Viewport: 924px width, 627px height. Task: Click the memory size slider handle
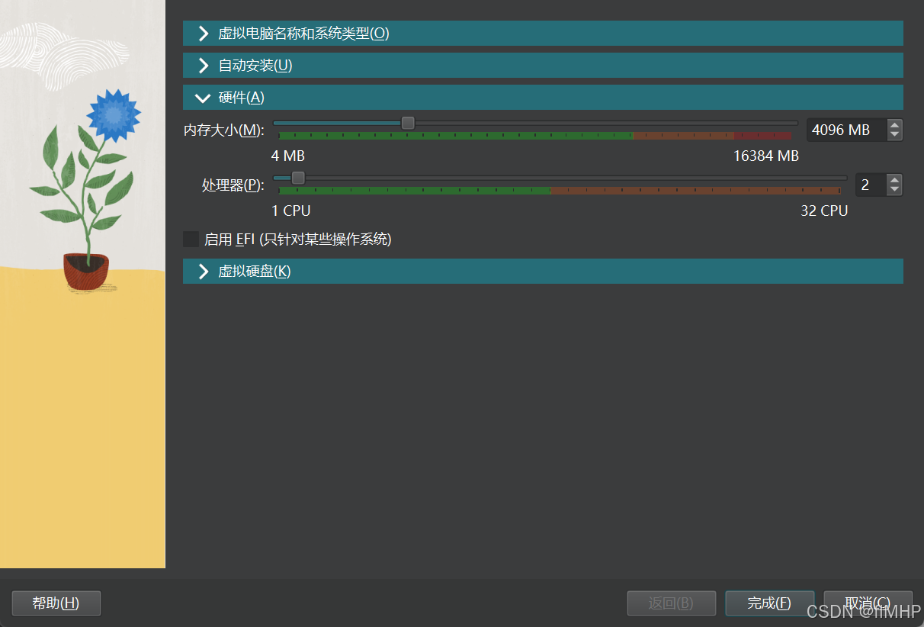tap(408, 123)
